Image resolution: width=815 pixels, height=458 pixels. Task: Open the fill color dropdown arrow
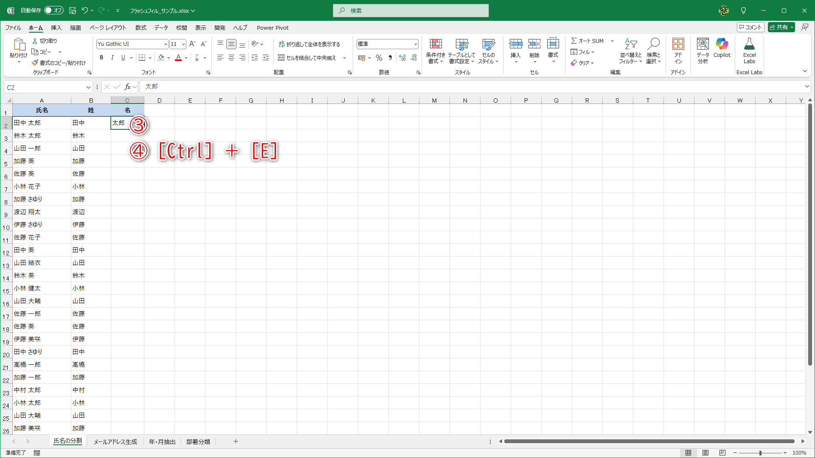point(169,58)
